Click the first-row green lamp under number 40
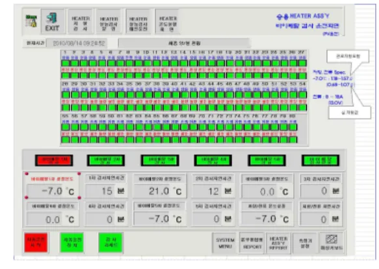The width and height of the screenshot is (379, 269). (x=176, y=94)
